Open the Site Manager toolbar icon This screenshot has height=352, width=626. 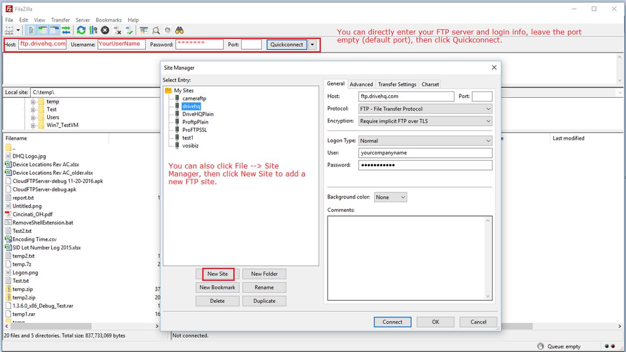9,30
